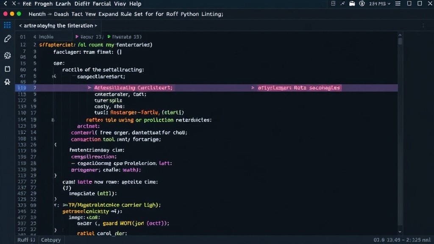The width and height of the screenshot is (434, 244).
Task: Open the 'Help' menu
Action: pos(135,4)
